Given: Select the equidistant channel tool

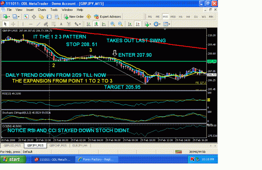Looking at the screenshot, I should 46,24.
